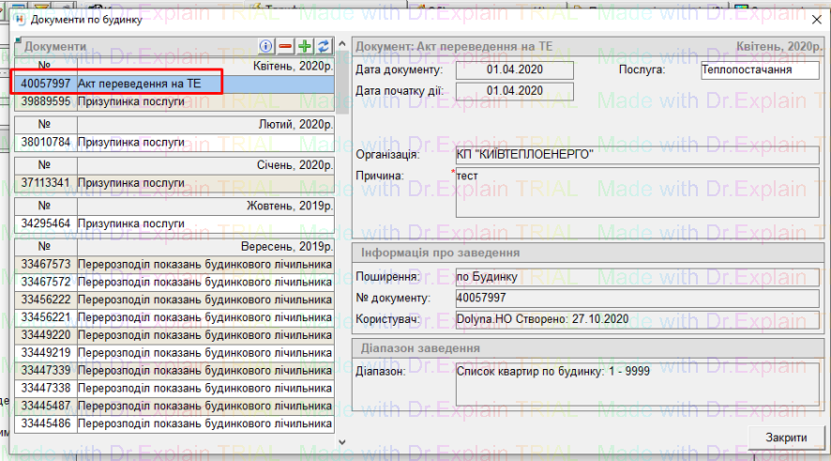Select document 37113341 from Січень 2020
The width and height of the screenshot is (831, 461).
(x=139, y=183)
